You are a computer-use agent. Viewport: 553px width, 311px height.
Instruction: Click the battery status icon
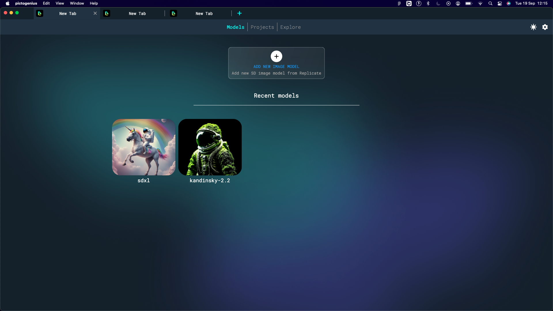(x=469, y=3)
